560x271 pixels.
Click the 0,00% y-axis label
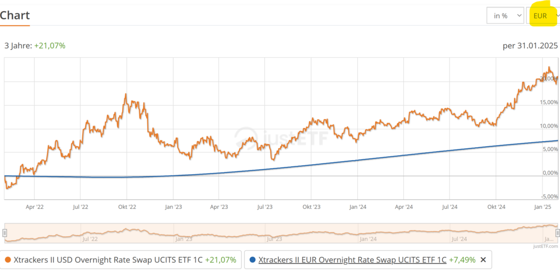pyautogui.click(x=550, y=173)
